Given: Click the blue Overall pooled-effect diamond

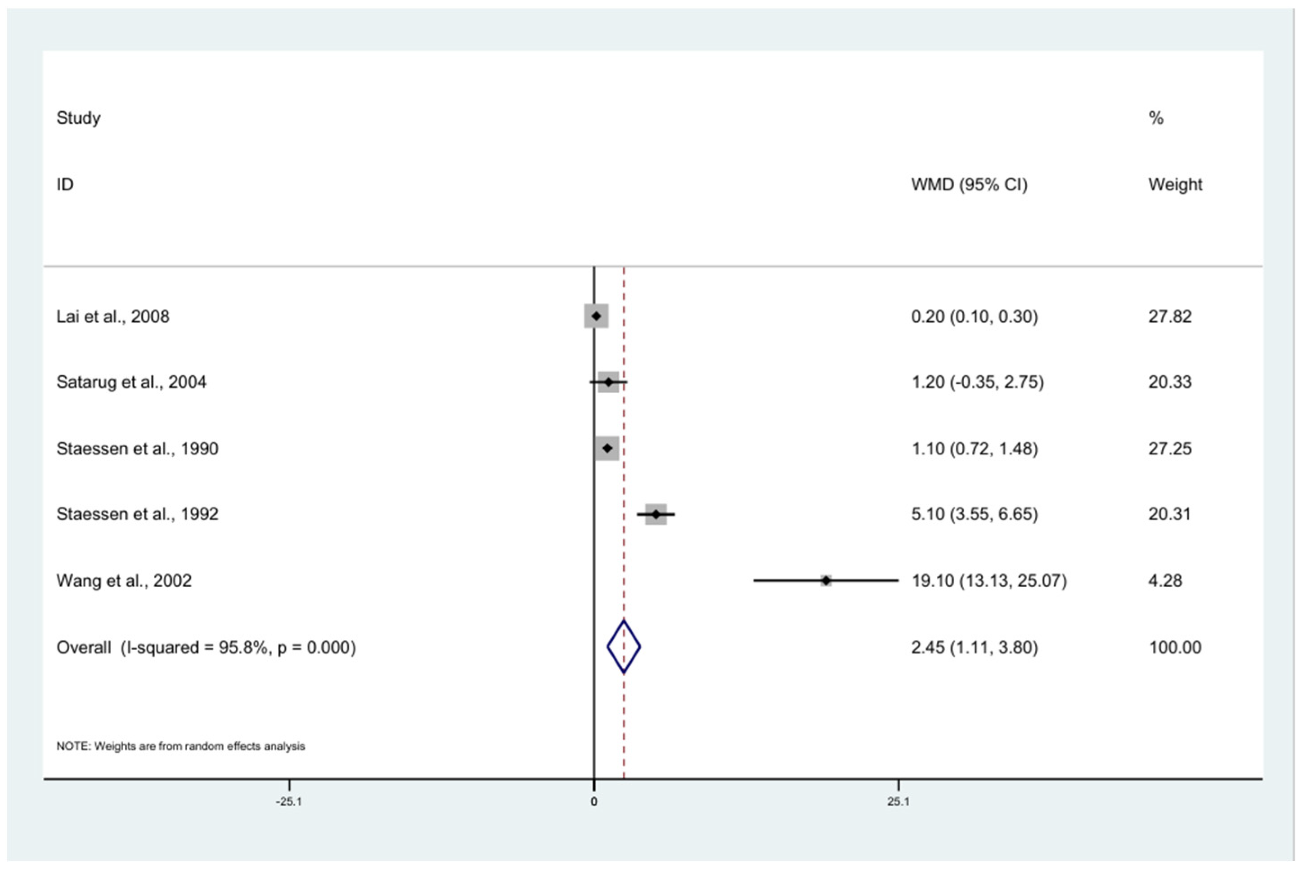Looking at the screenshot, I should 624,647.
